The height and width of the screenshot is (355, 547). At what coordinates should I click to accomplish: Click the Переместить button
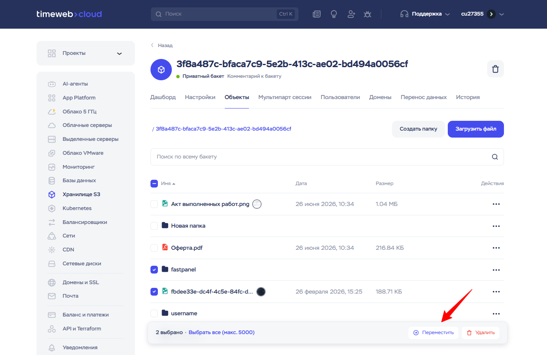pos(433,333)
